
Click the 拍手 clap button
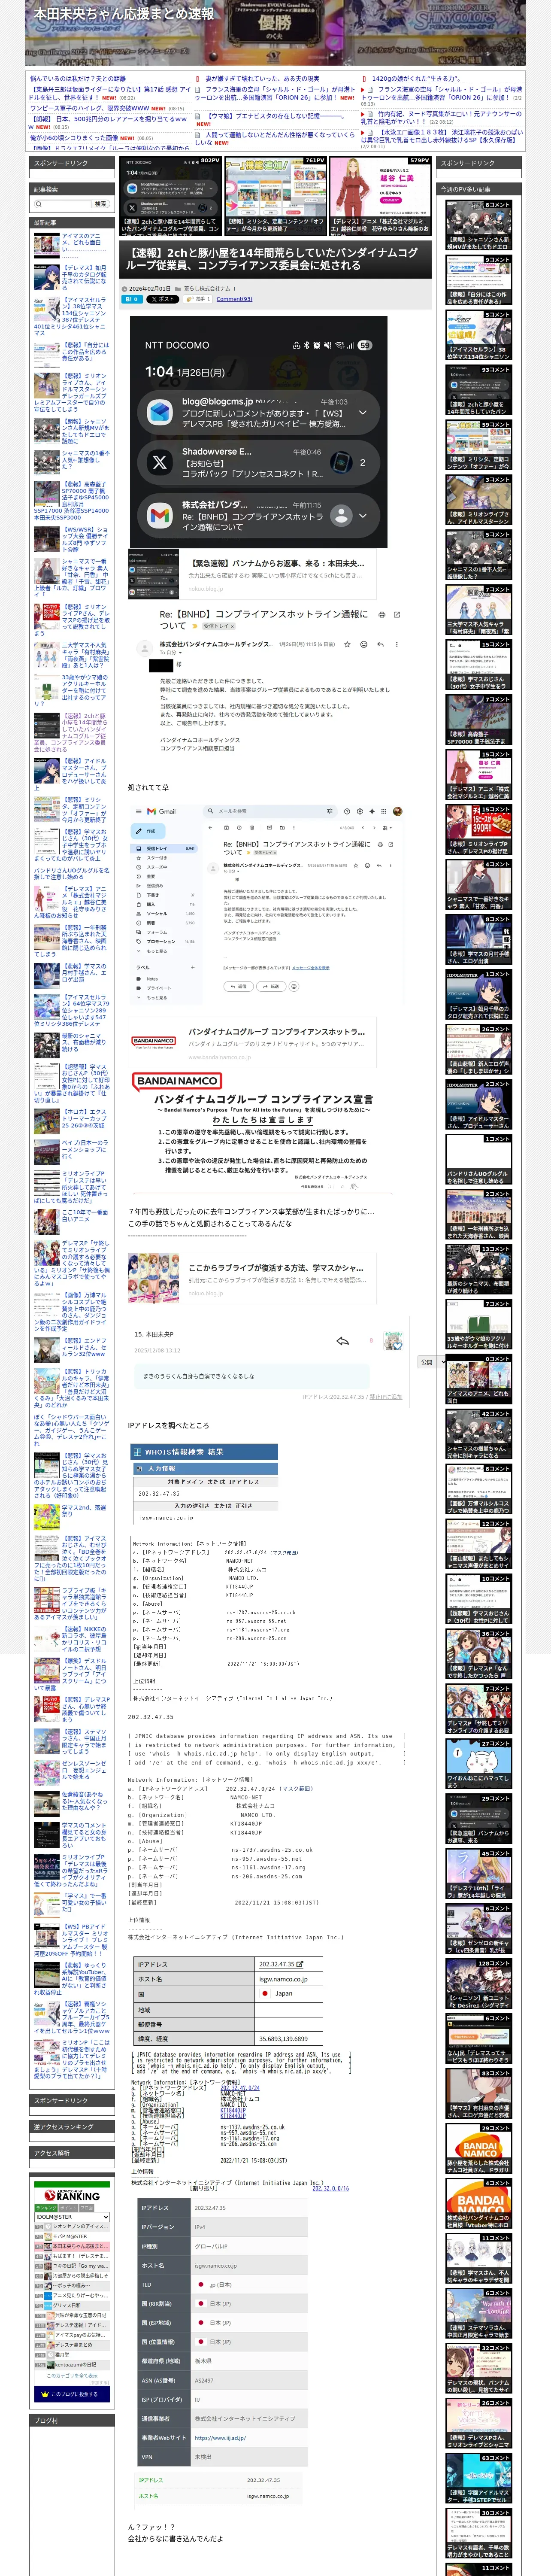(x=197, y=299)
